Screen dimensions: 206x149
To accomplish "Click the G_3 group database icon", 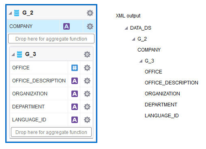I will coord(19,54).
